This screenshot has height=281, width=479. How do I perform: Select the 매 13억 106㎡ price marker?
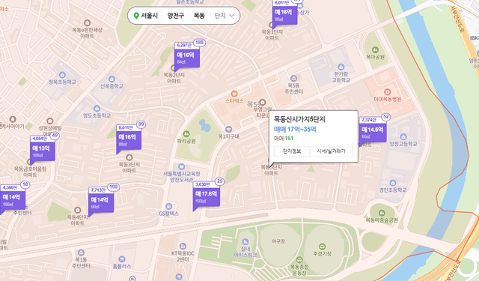[x=43, y=151]
